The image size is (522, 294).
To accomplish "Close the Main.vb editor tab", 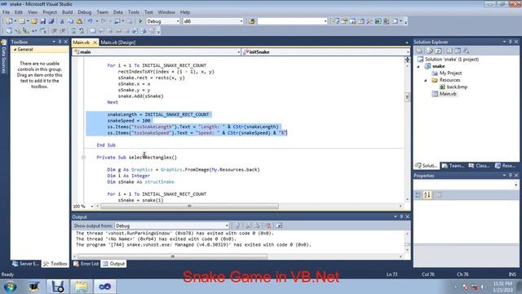I will pyautogui.click(x=95, y=42).
